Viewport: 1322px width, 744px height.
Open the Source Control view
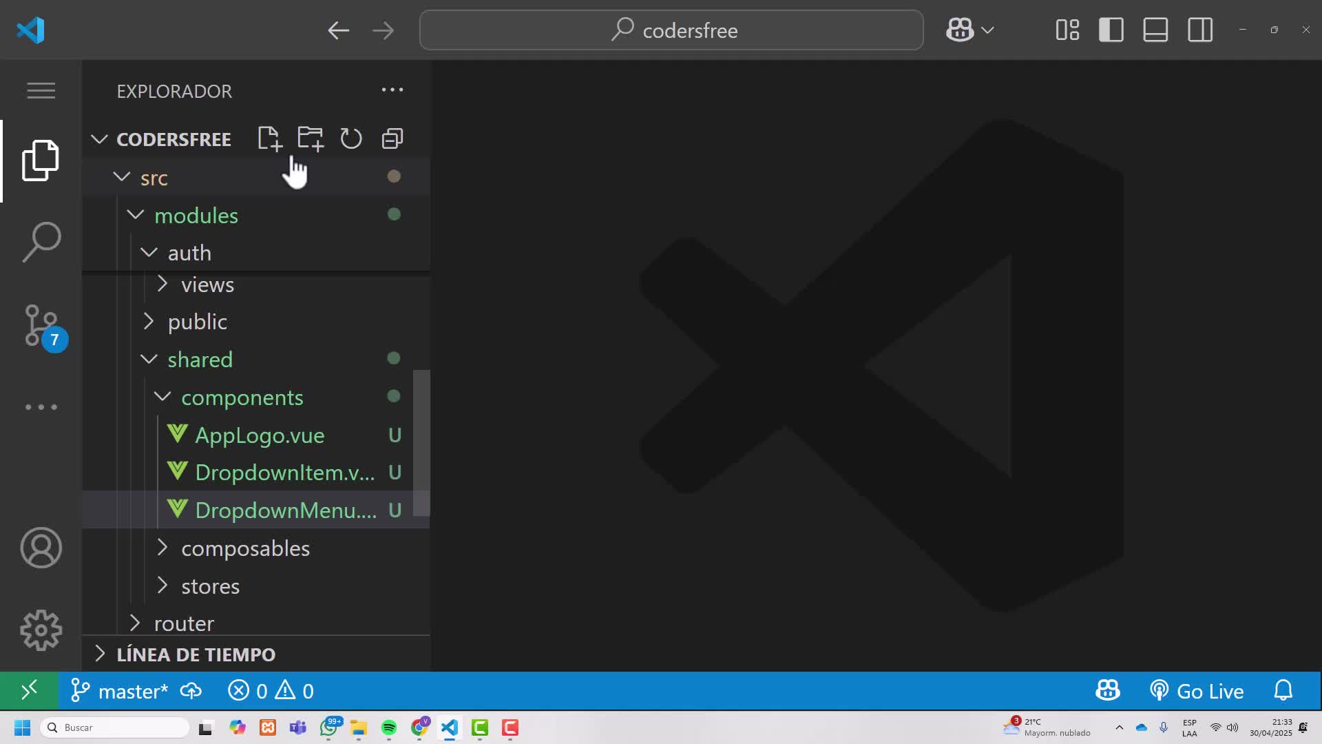pos(41,325)
